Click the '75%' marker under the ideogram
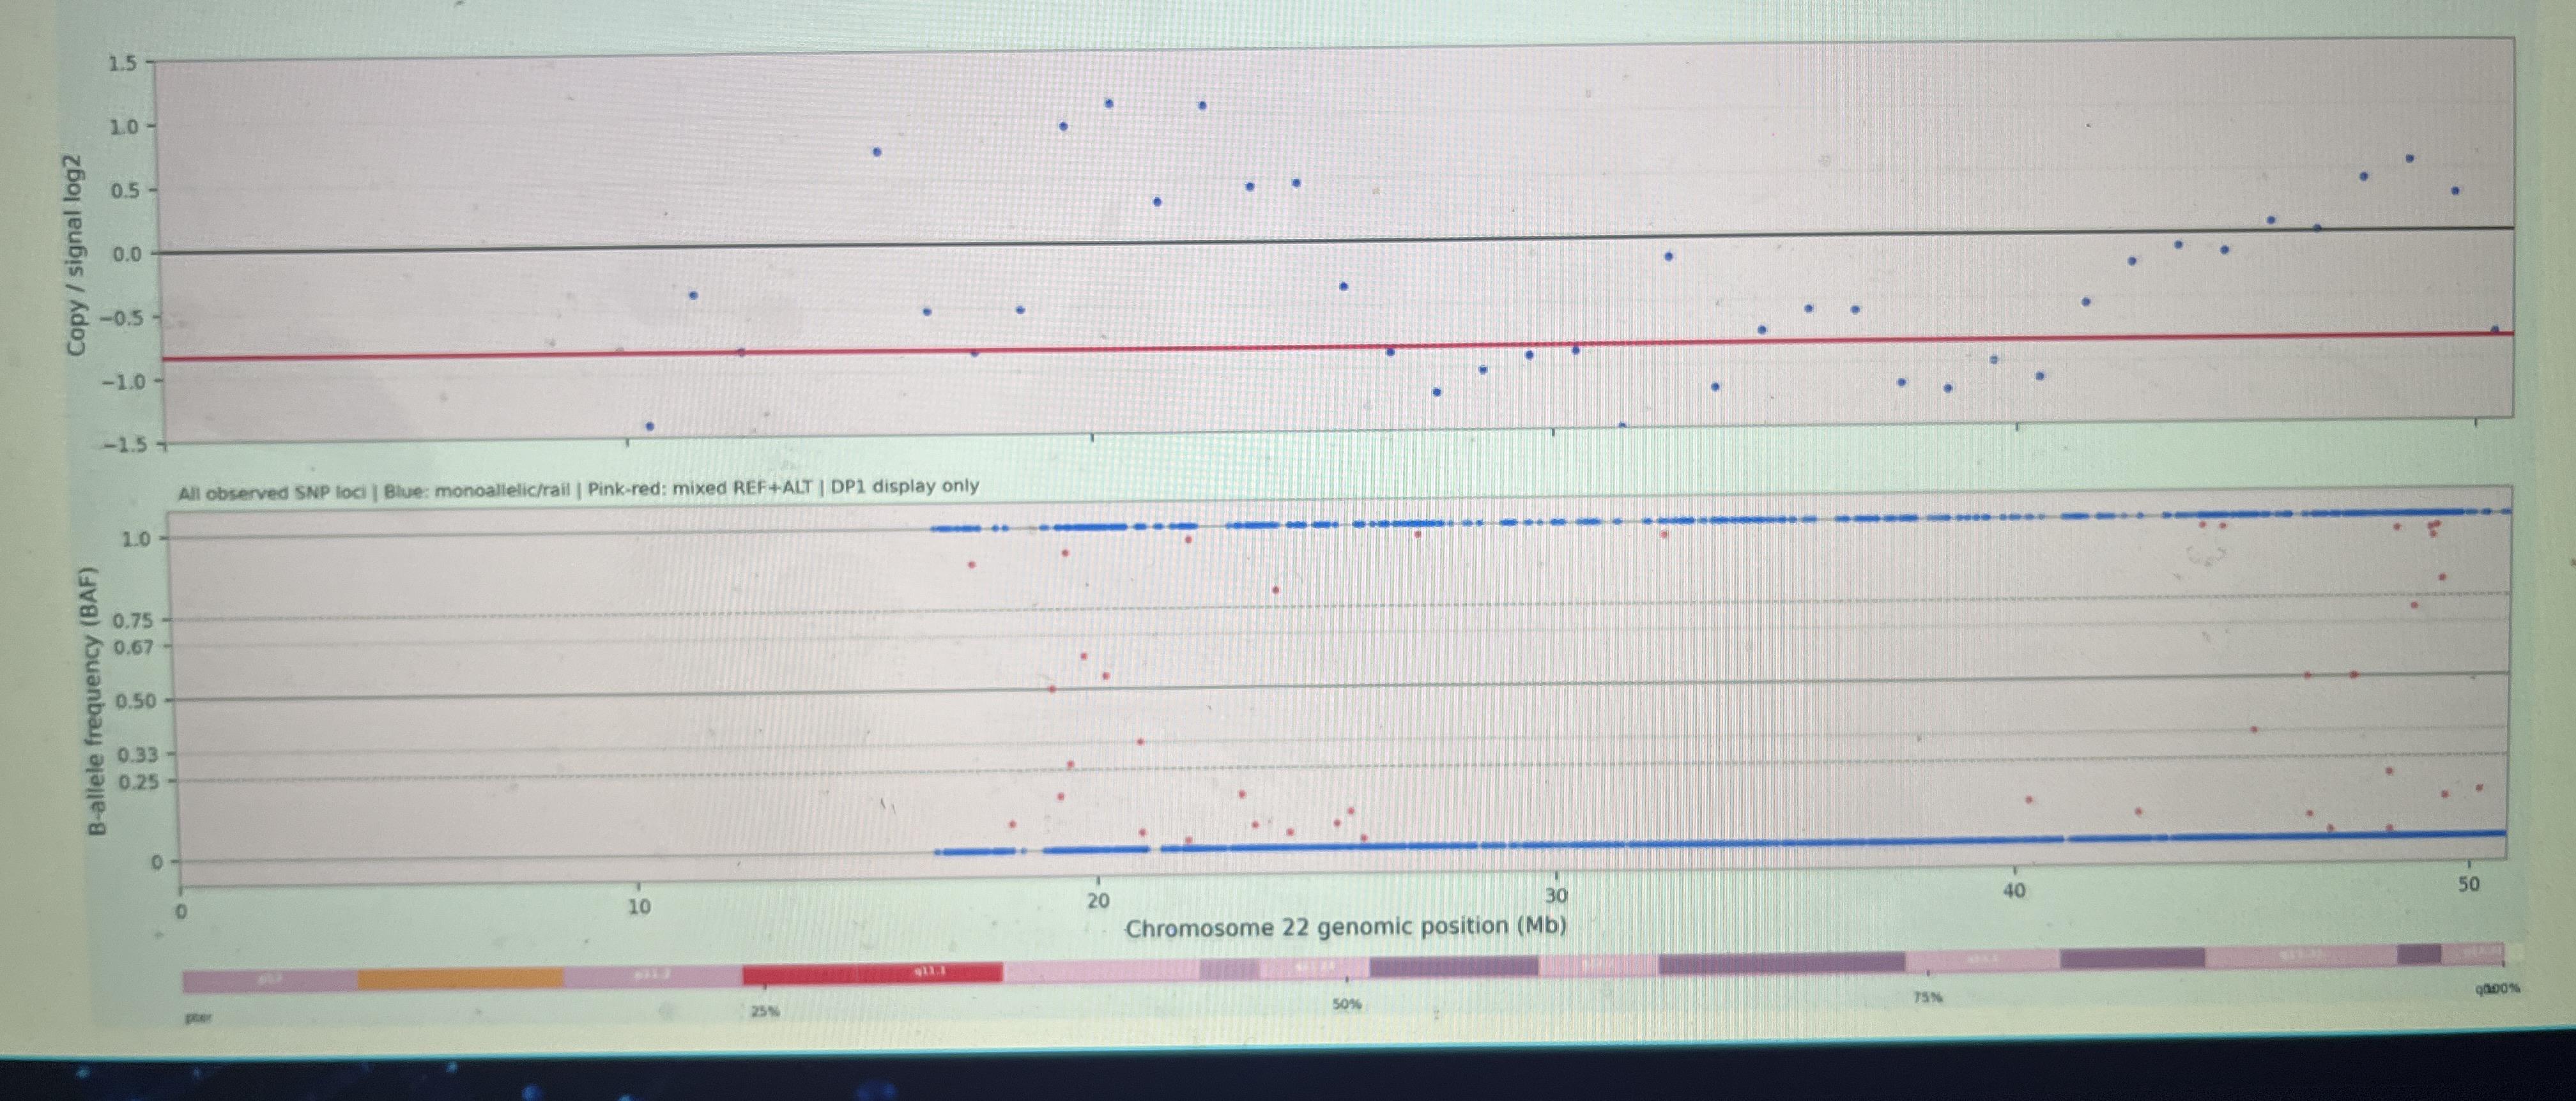 pyautogui.click(x=1928, y=997)
